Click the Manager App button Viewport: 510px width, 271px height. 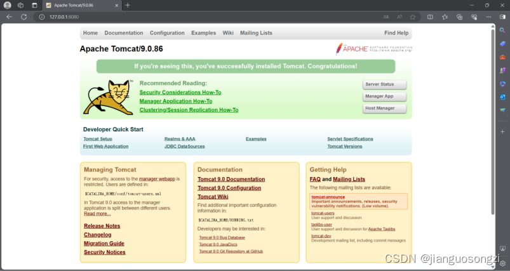tap(384, 96)
